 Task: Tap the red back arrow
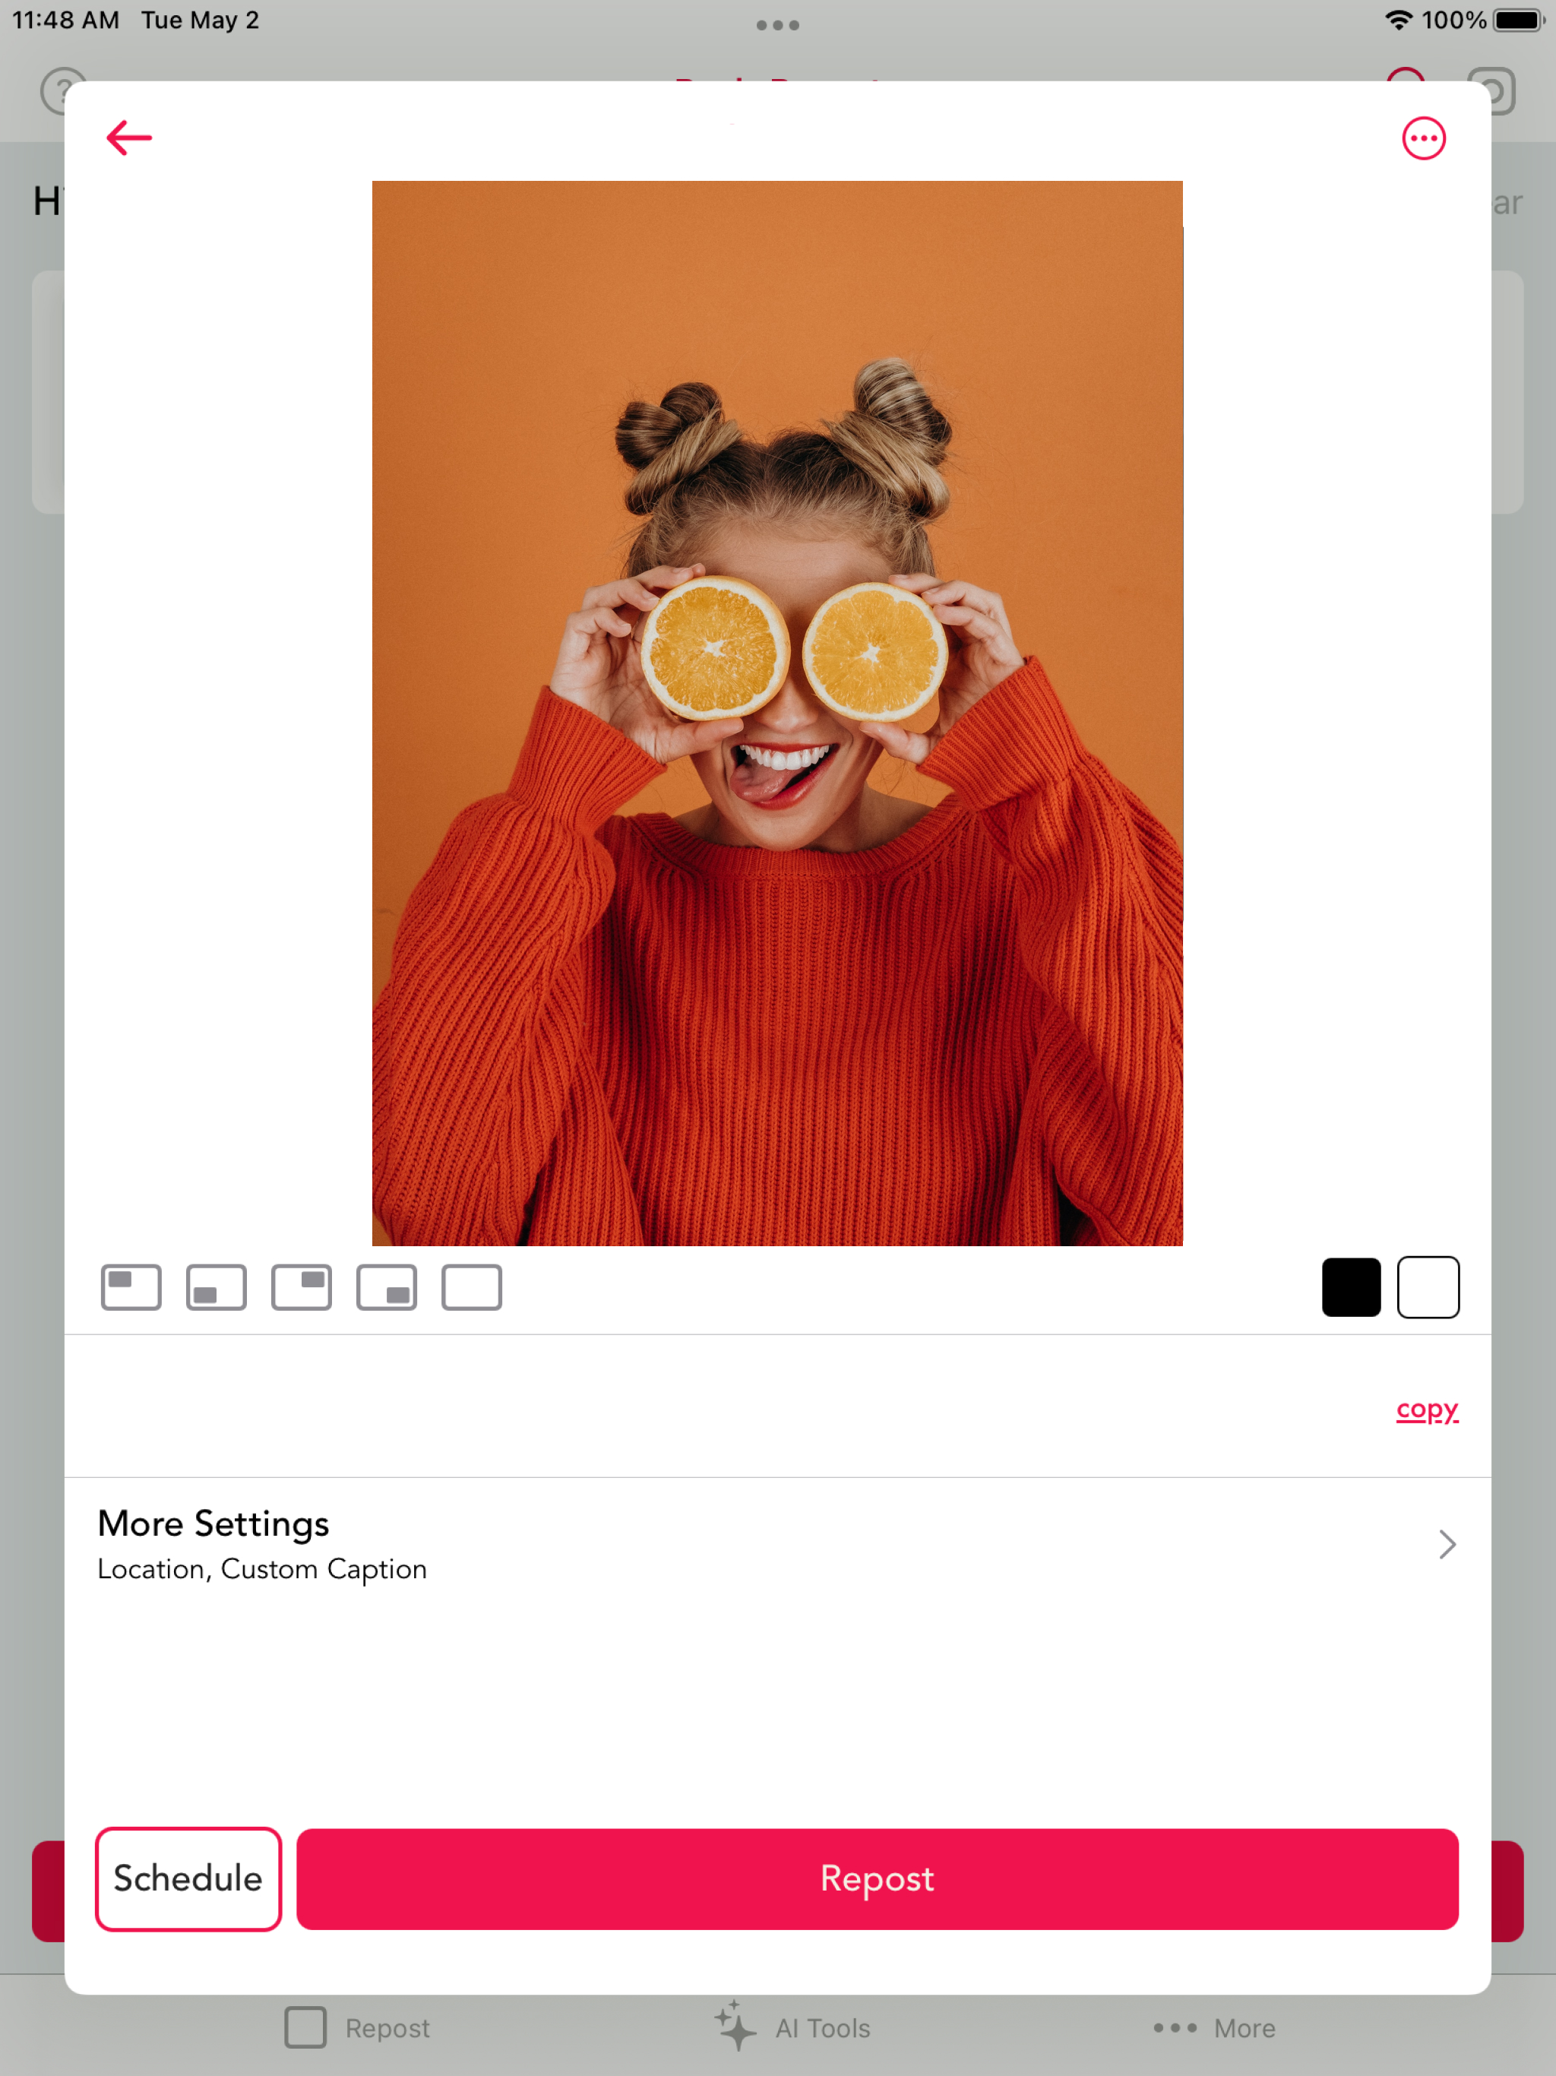point(128,138)
